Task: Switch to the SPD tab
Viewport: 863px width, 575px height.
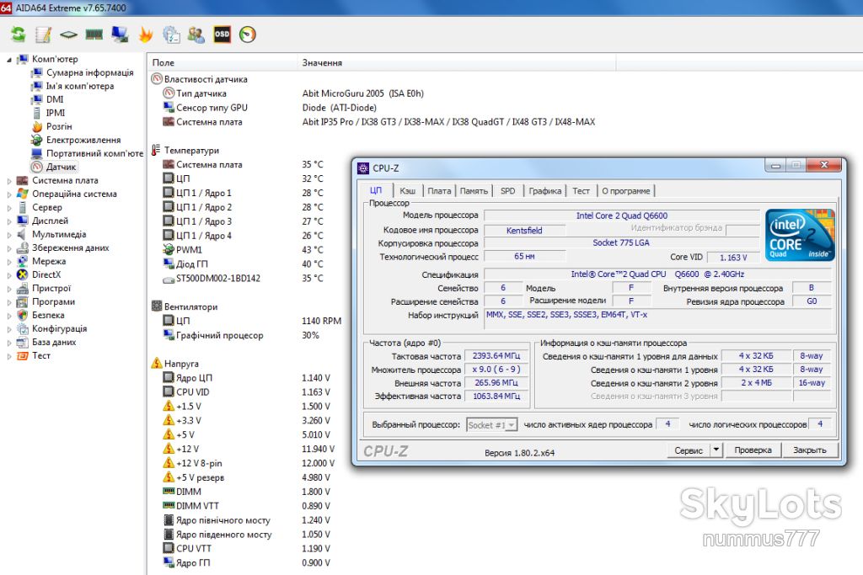Action: tap(507, 191)
